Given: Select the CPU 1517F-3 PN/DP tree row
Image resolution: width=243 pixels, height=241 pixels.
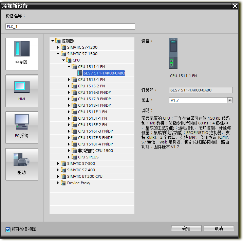Looking at the screenshot, I should point(92,138).
